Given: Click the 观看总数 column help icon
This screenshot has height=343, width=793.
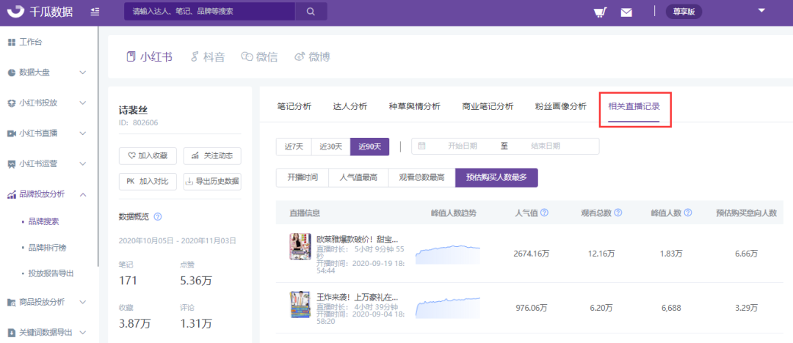Looking at the screenshot, I should click(x=618, y=213).
